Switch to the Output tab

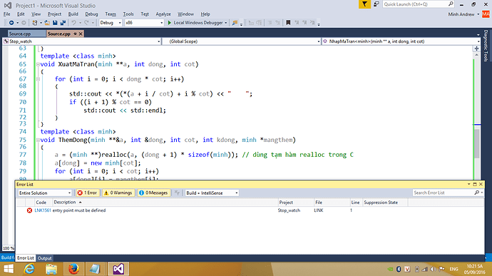(44, 258)
